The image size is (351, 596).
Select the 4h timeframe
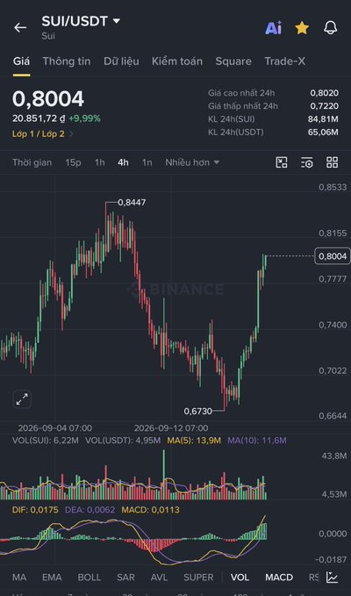coord(123,162)
